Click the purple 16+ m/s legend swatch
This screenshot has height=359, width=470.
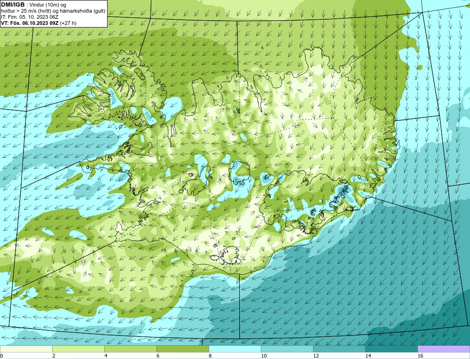pos(444,349)
